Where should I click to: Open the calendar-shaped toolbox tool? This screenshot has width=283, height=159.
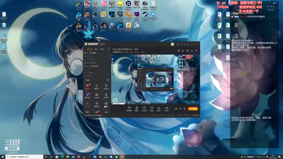pyautogui.click(x=106, y=86)
